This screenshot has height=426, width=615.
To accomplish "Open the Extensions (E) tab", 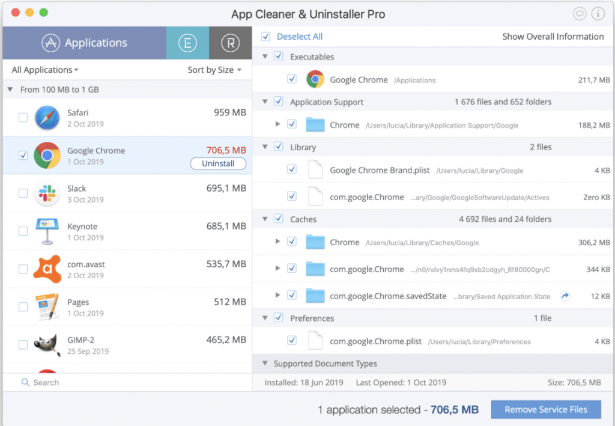I will tap(189, 43).
